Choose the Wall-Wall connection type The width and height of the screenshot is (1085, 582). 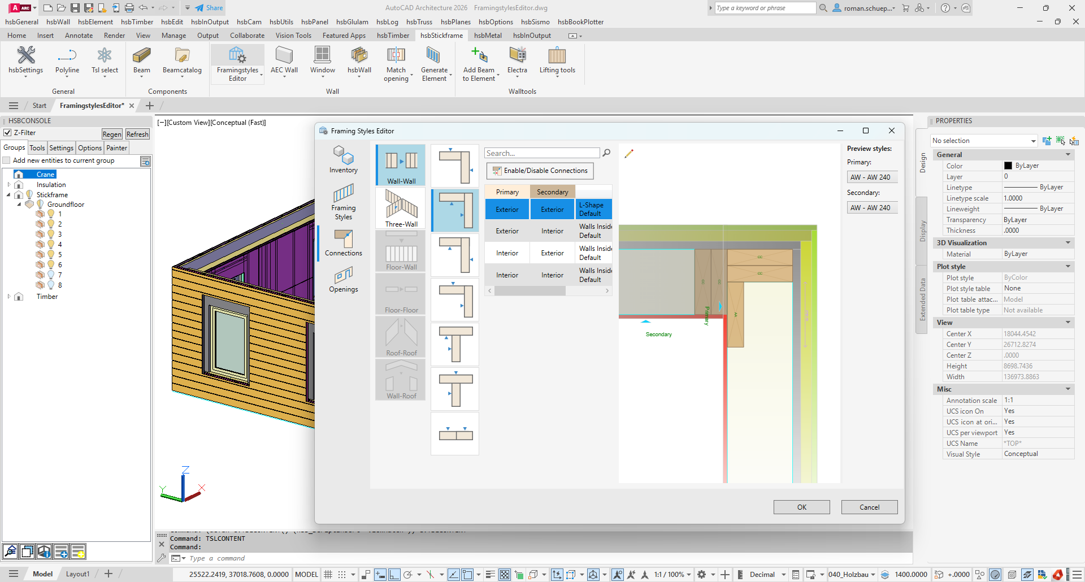[x=401, y=165]
